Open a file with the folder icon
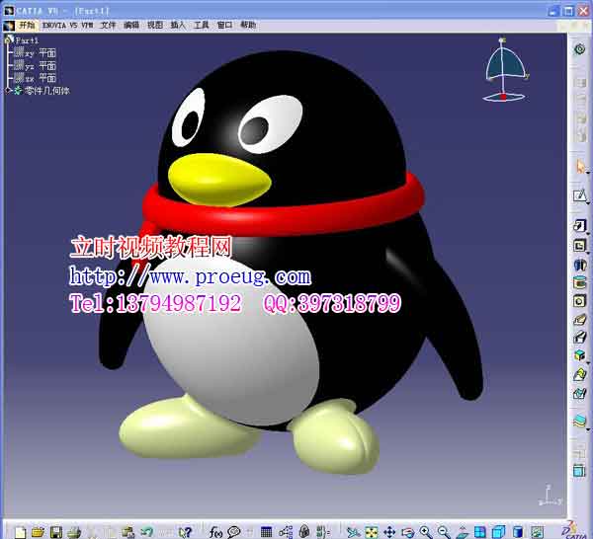Screen dimensions: 593x539 pyautogui.click(x=38, y=532)
